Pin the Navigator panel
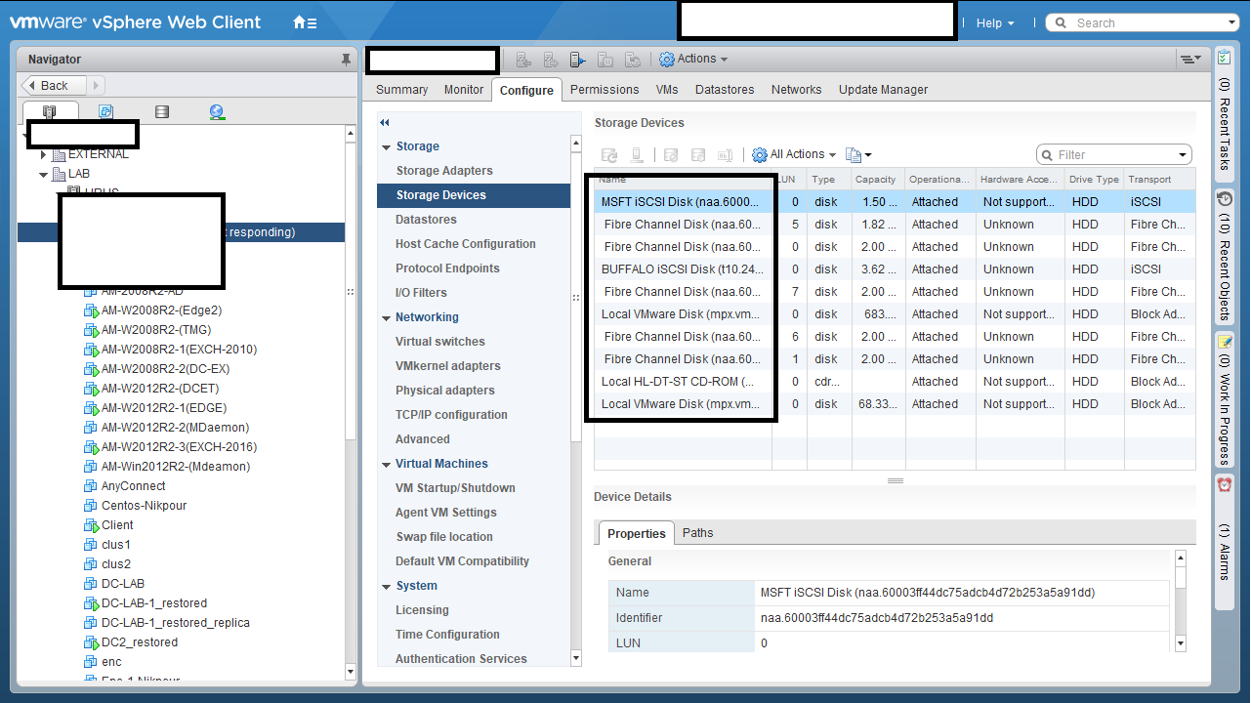This screenshot has height=703, width=1251. click(346, 60)
